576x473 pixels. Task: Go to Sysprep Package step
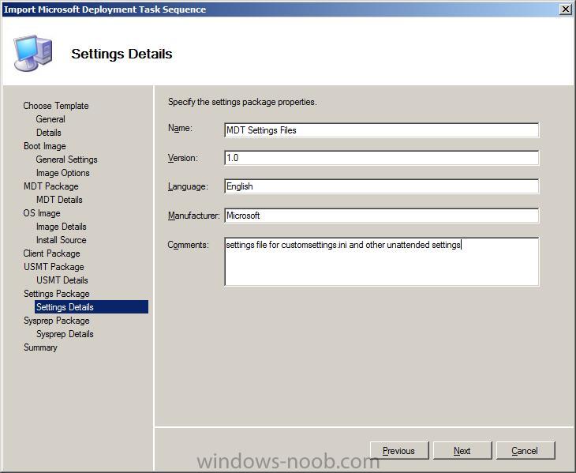(57, 321)
